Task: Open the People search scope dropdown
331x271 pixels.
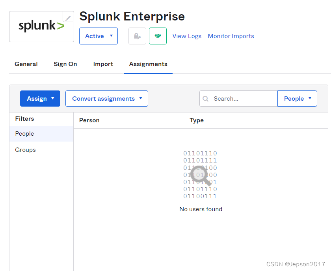Action: coord(297,99)
